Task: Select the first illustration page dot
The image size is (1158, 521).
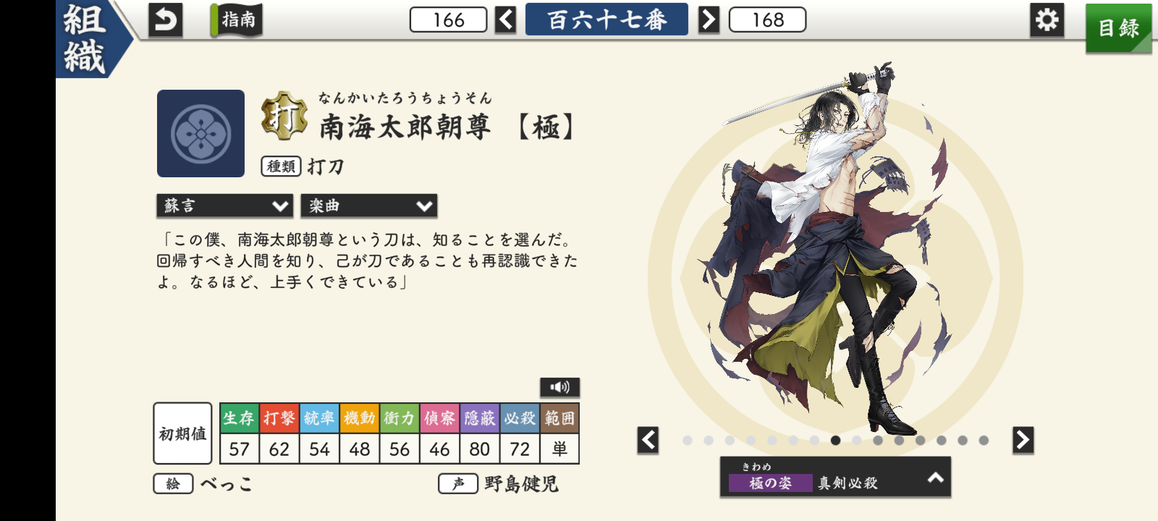Action: tap(688, 440)
